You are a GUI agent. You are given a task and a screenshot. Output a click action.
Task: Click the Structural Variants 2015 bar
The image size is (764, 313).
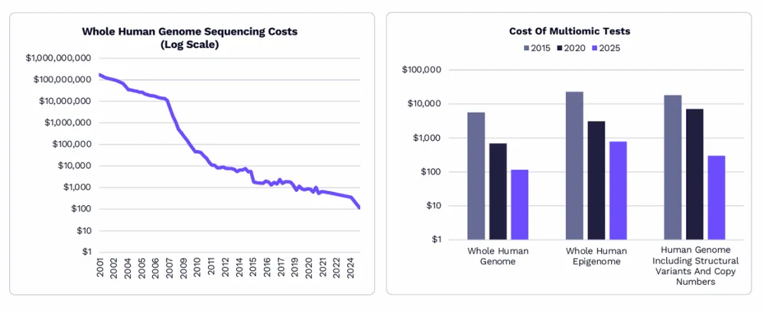click(x=672, y=167)
